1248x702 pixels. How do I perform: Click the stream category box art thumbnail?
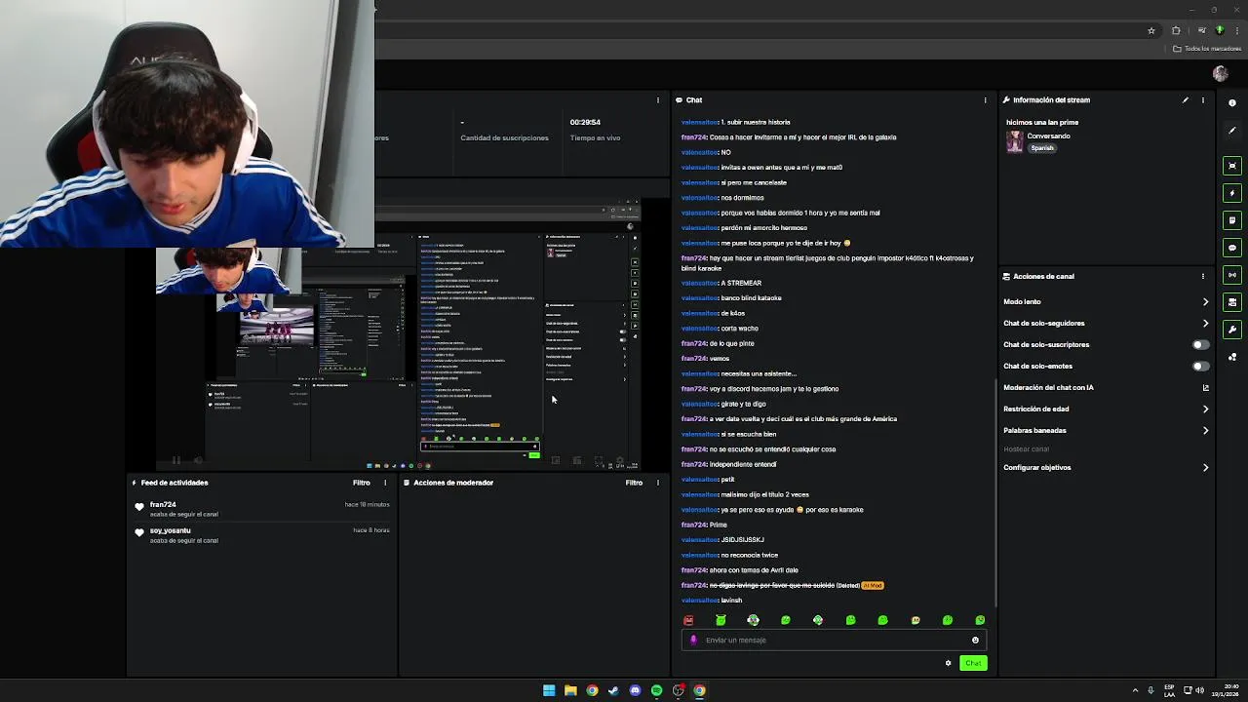(x=1015, y=141)
